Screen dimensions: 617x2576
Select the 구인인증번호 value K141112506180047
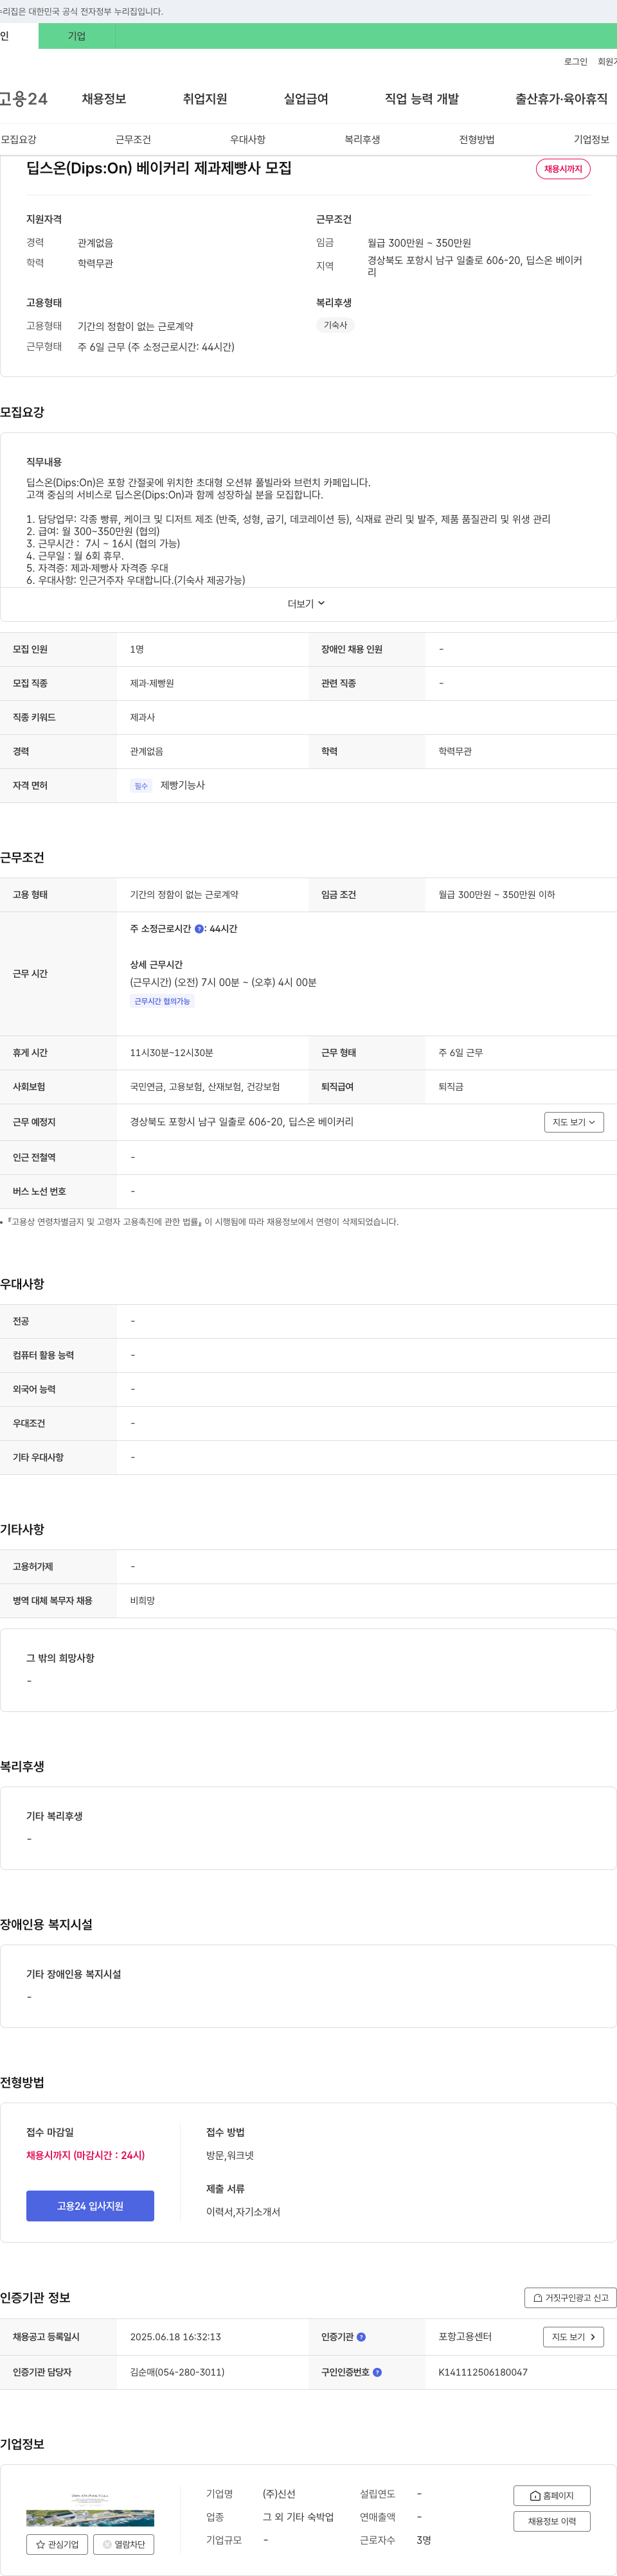tap(483, 2372)
